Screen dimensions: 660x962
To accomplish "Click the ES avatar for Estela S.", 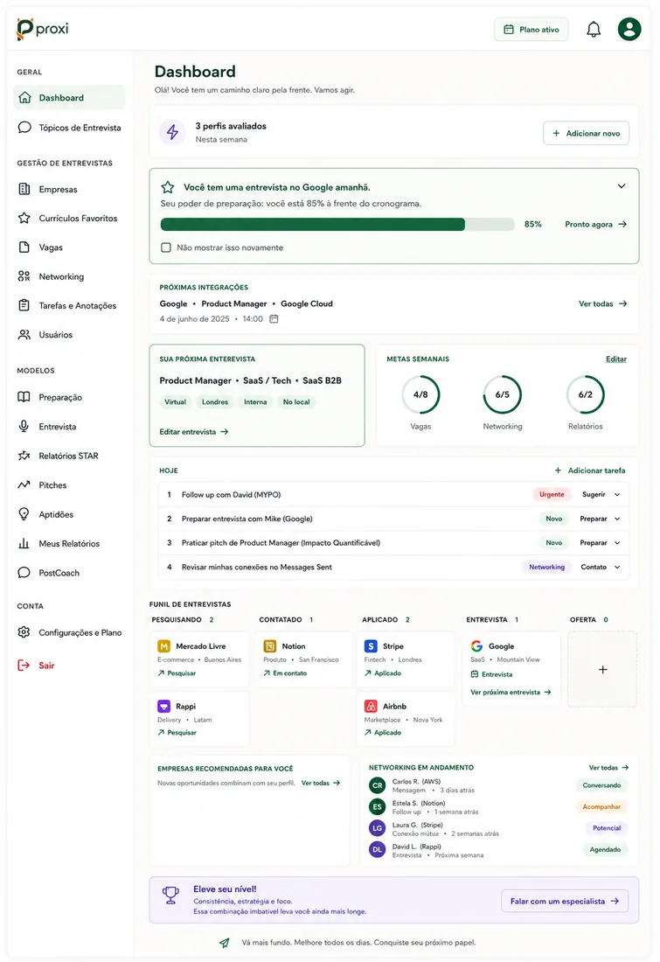I will (378, 807).
